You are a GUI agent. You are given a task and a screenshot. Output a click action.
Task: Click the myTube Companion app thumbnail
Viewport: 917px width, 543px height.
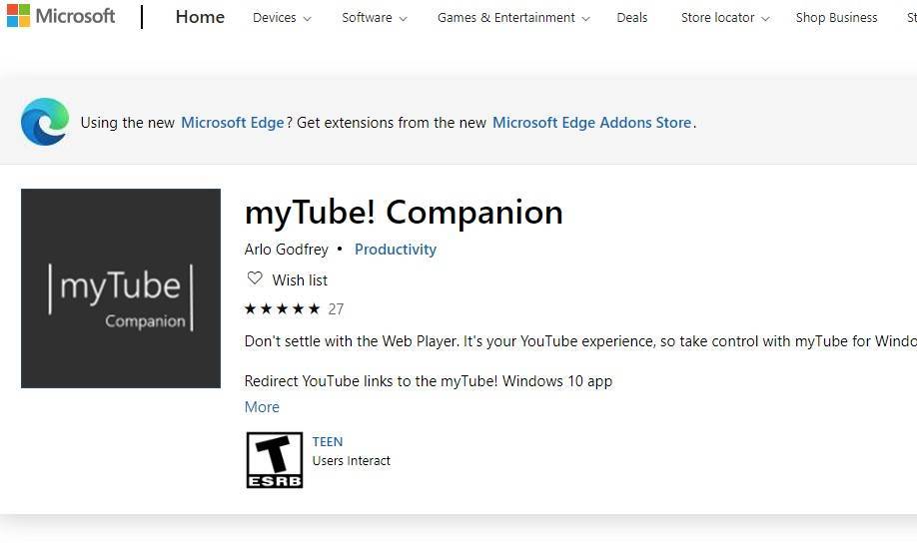click(121, 288)
